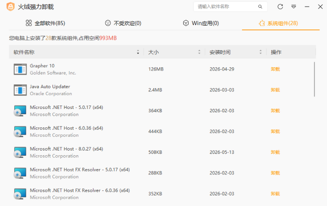
Task: Click the Host FX Resolver 5.0.17 icon
Action: point(20,173)
